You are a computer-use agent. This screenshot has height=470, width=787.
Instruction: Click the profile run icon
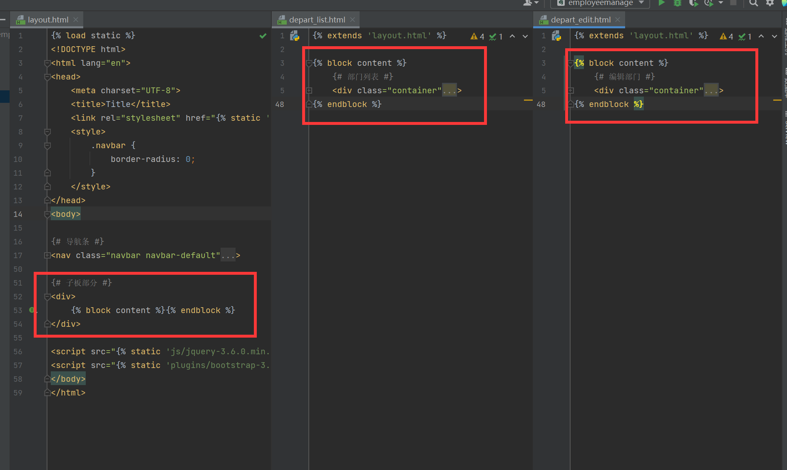pyautogui.click(x=708, y=3)
